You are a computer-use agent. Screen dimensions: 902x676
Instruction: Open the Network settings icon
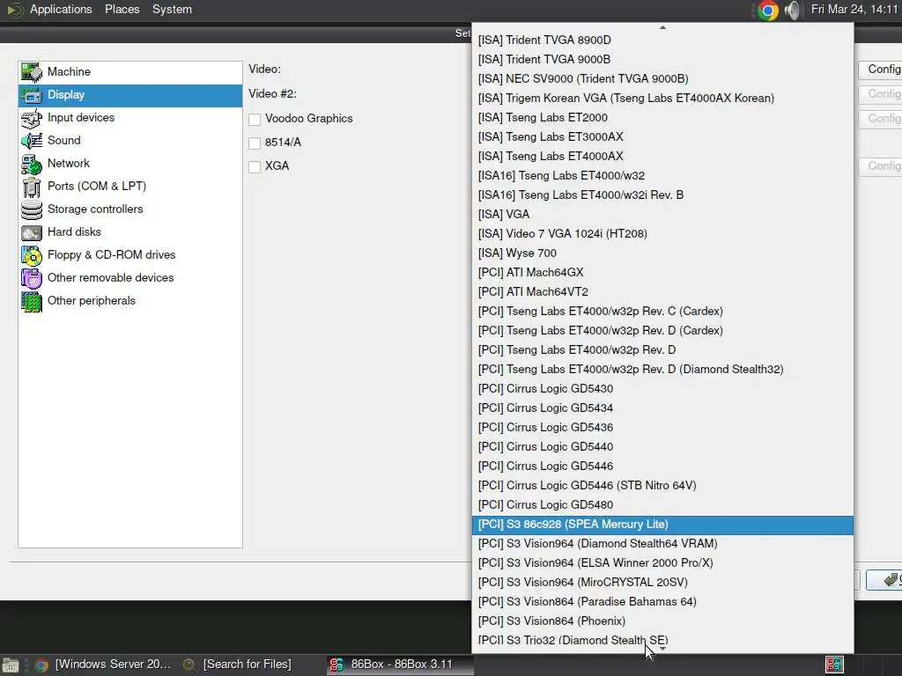32,164
